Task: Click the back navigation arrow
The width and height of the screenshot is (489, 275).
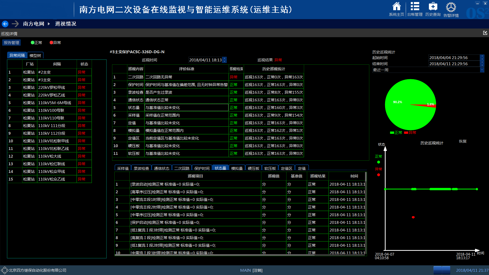Action: 5,24
